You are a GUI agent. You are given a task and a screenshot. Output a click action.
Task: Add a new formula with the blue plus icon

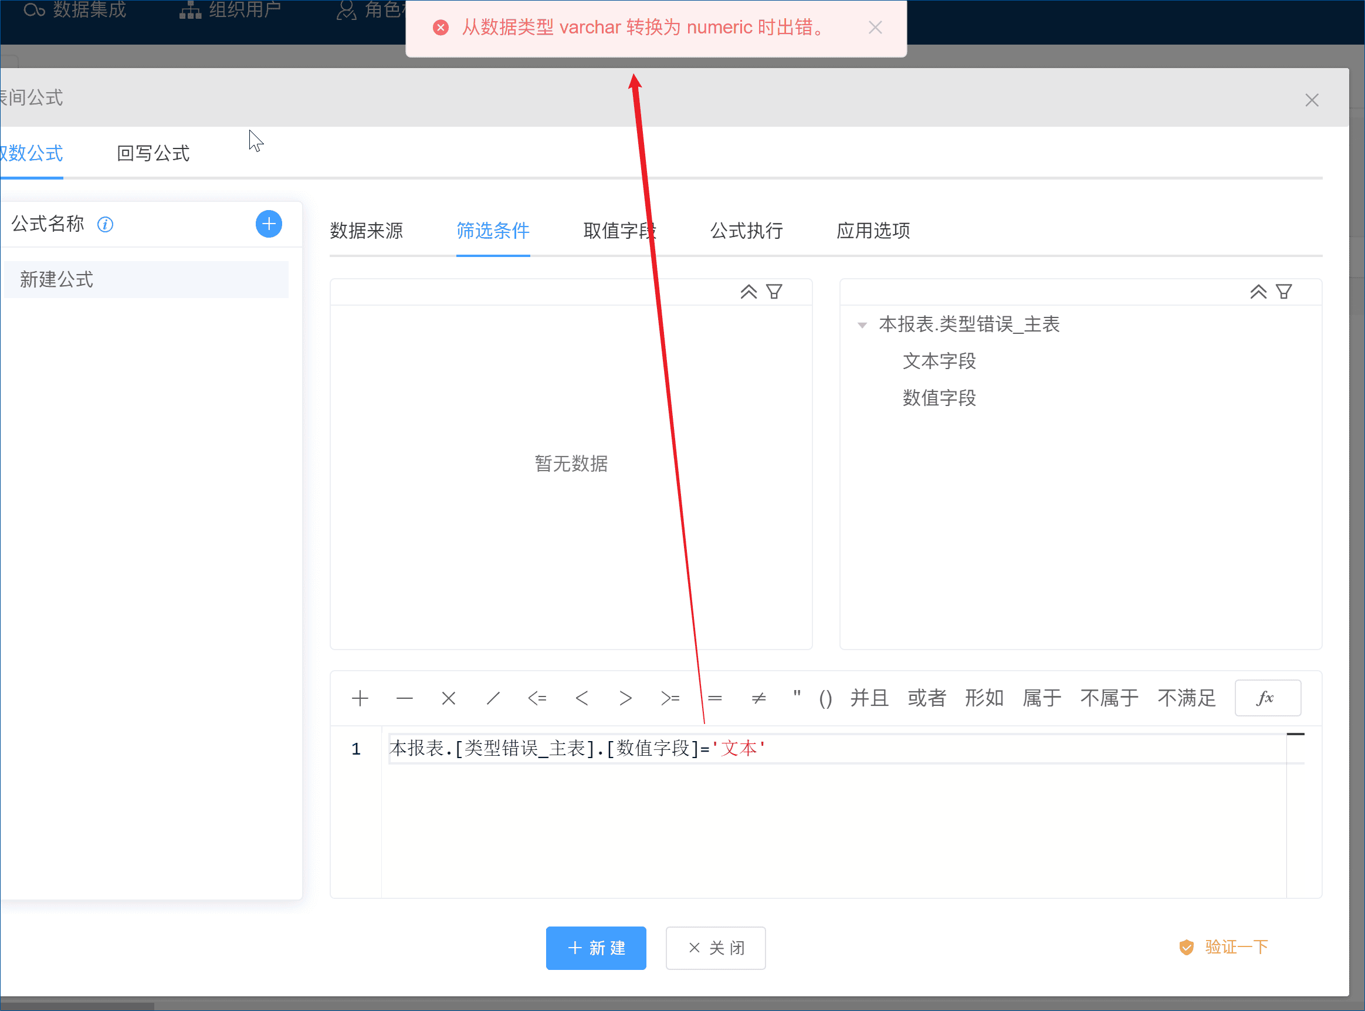(x=269, y=224)
